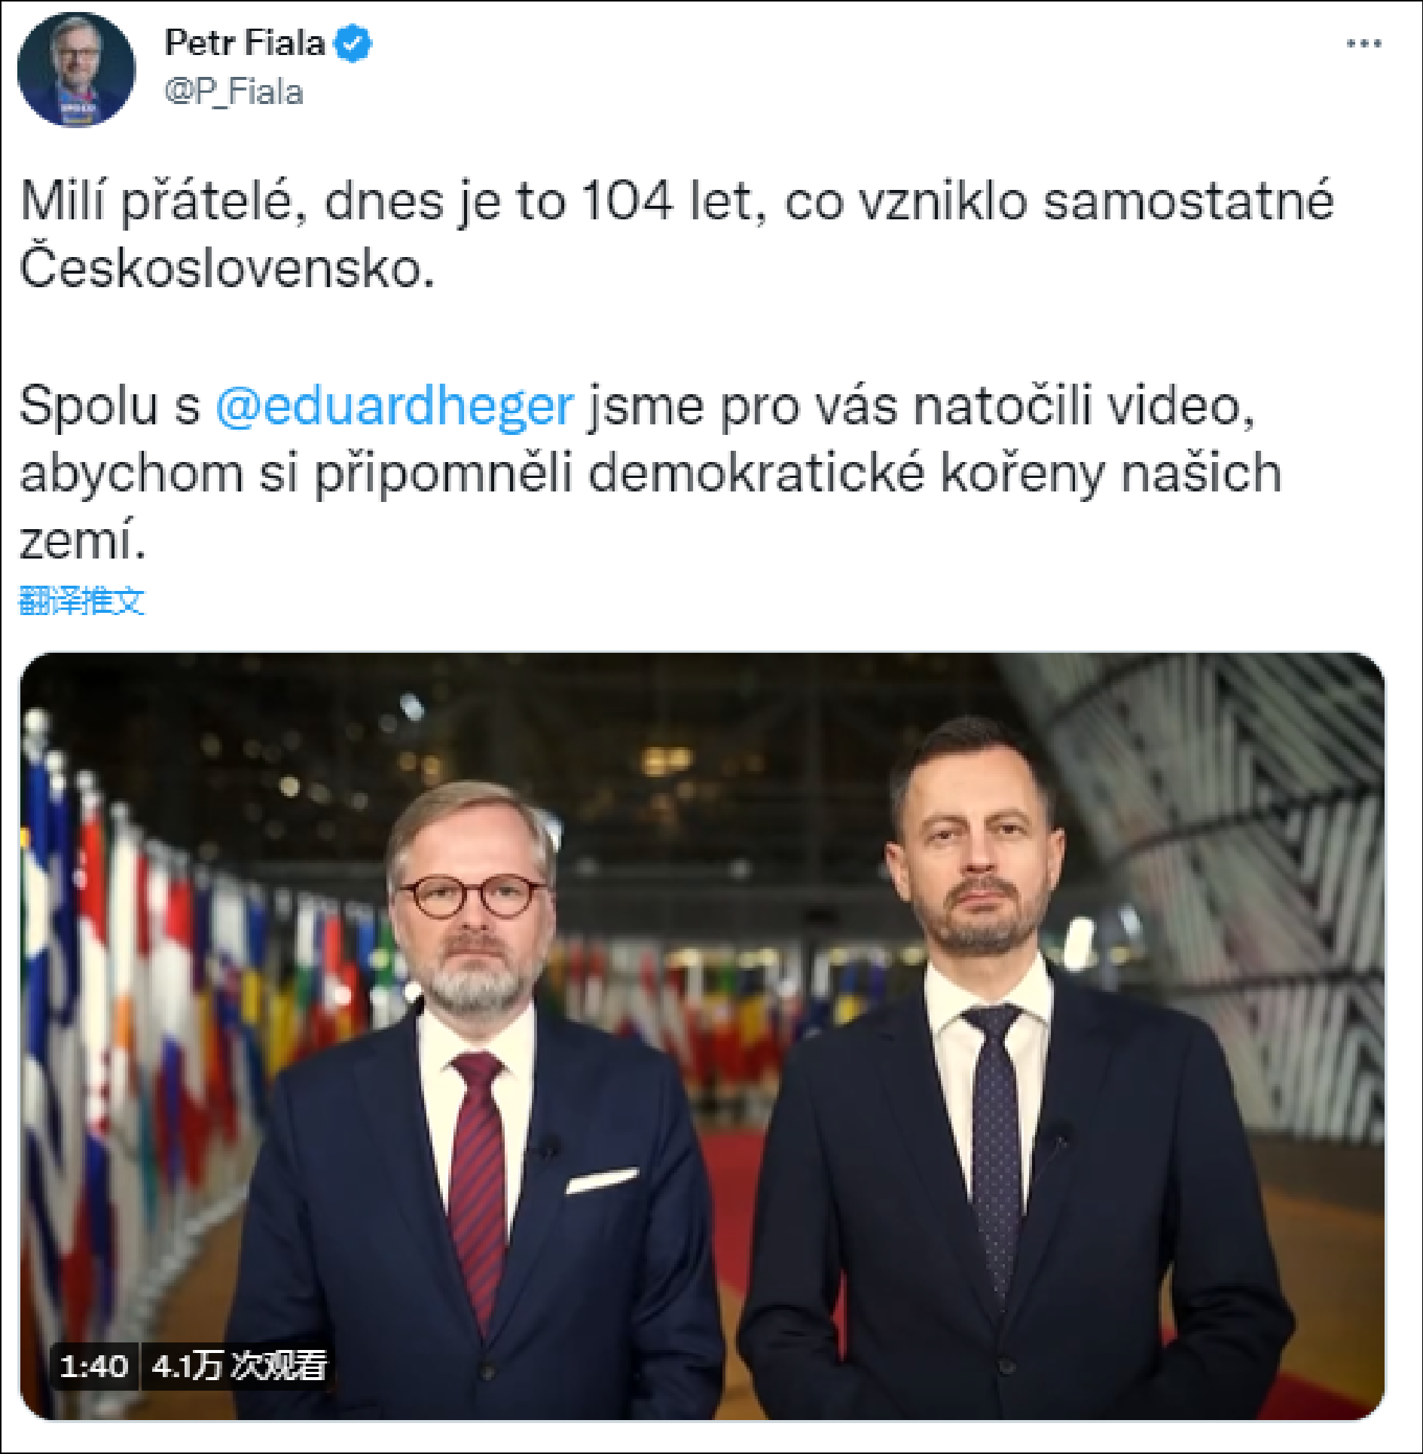Screen dimensions: 1423x1454
Task: Open the @eduardheger mention
Action: pos(395,406)
